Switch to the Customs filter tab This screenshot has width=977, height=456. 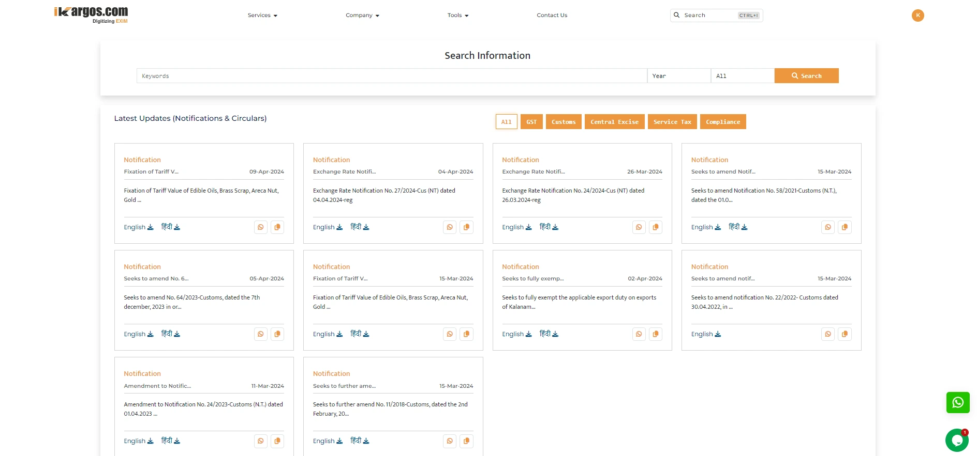563,122
